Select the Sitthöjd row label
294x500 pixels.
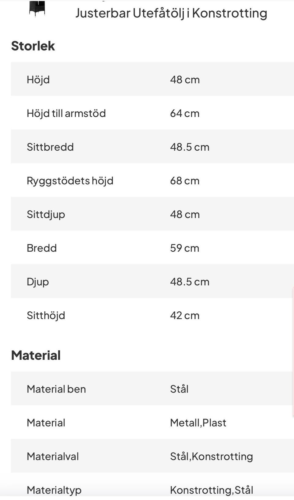pos(46,315)
